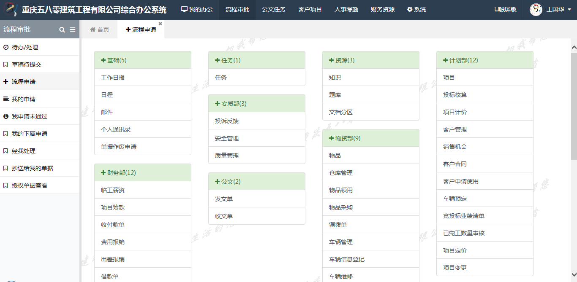Toggle 触屏版 touch-screen mode
577x282 pixels.
pos(505,10)
